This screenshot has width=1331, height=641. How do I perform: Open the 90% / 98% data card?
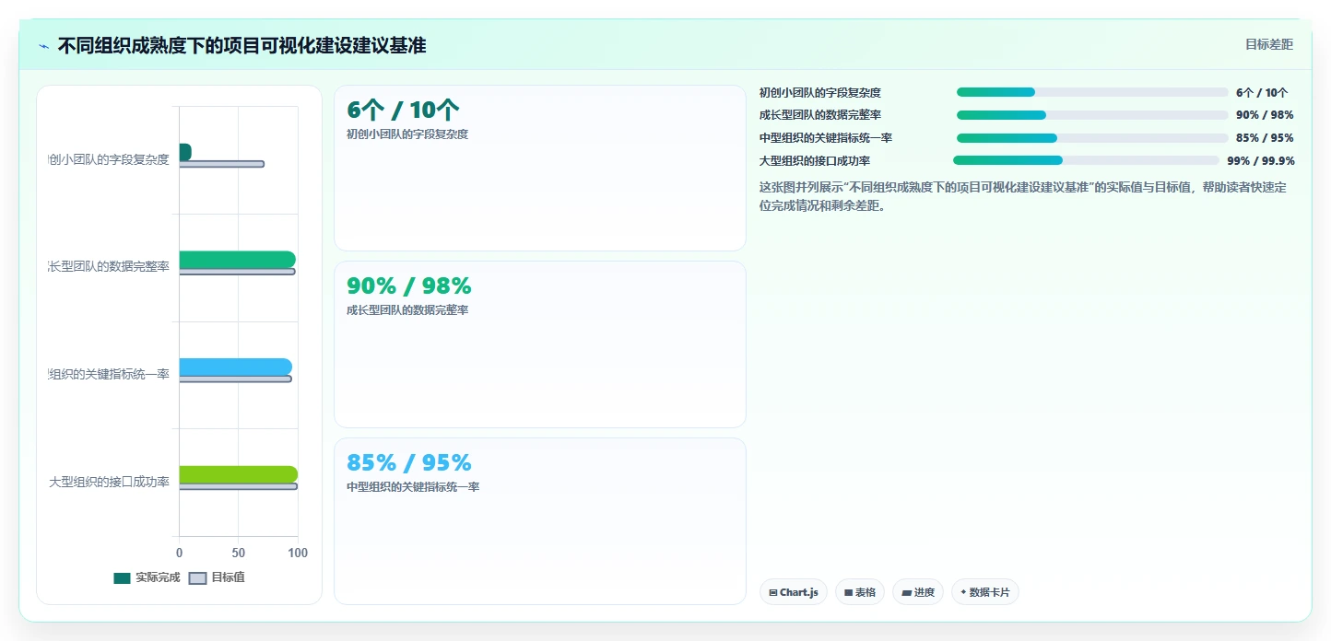click(x=539, y=344)
